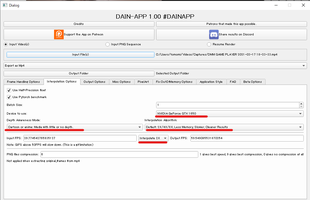Click the Input File(s) button
This screenshot has height=200, width=310.
point(81,55)
